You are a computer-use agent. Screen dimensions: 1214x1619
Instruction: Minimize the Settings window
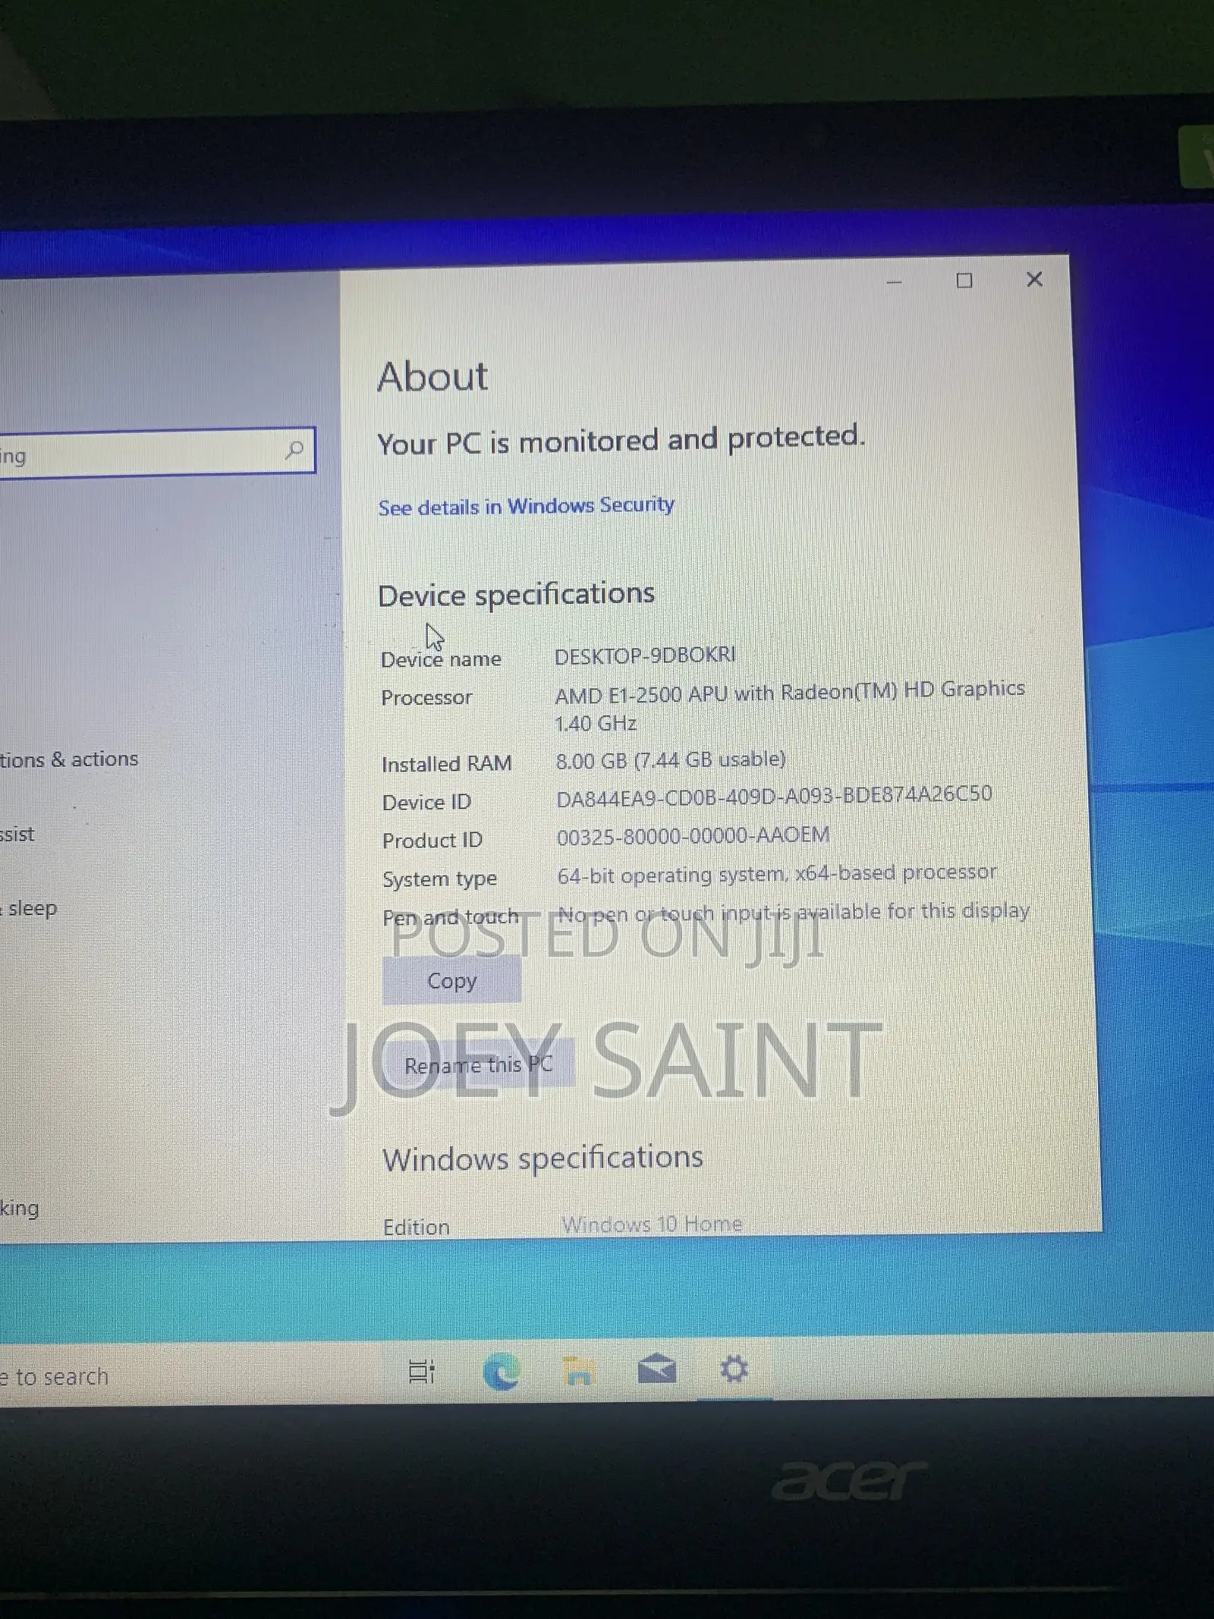click(895, 282)
